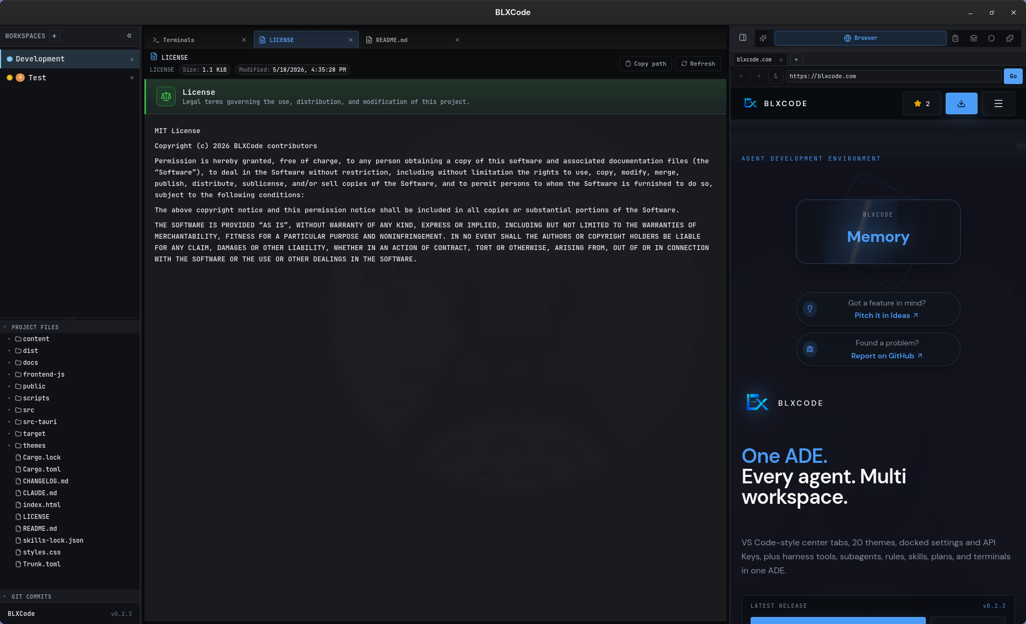The height and width of the screenshot is (624, 1026).
Task: Refresh the LICENSE file view
Action: (698, 64)
